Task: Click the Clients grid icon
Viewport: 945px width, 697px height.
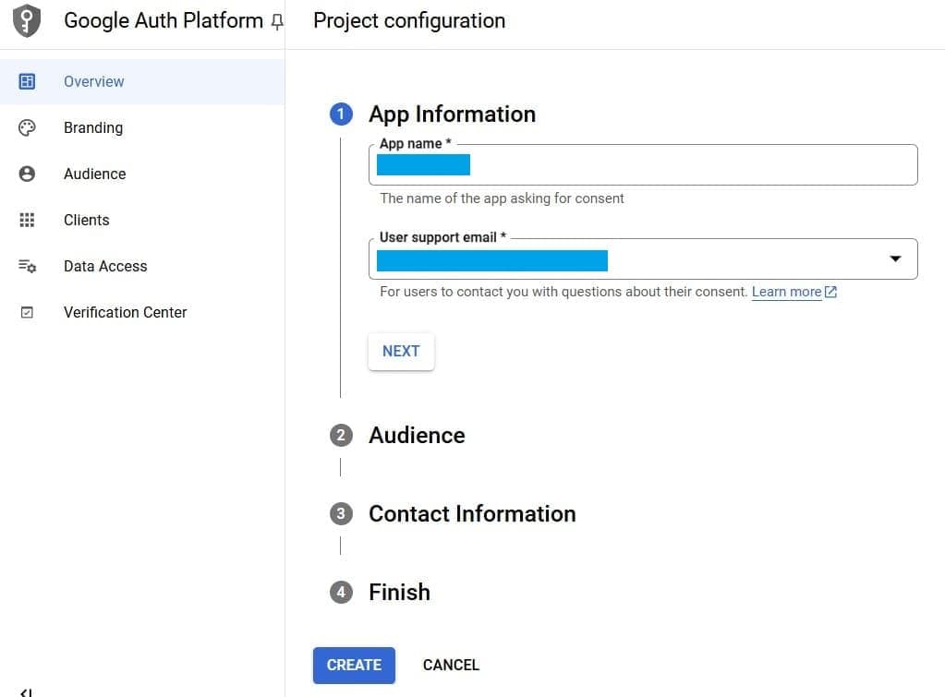Action: (27, 220)
